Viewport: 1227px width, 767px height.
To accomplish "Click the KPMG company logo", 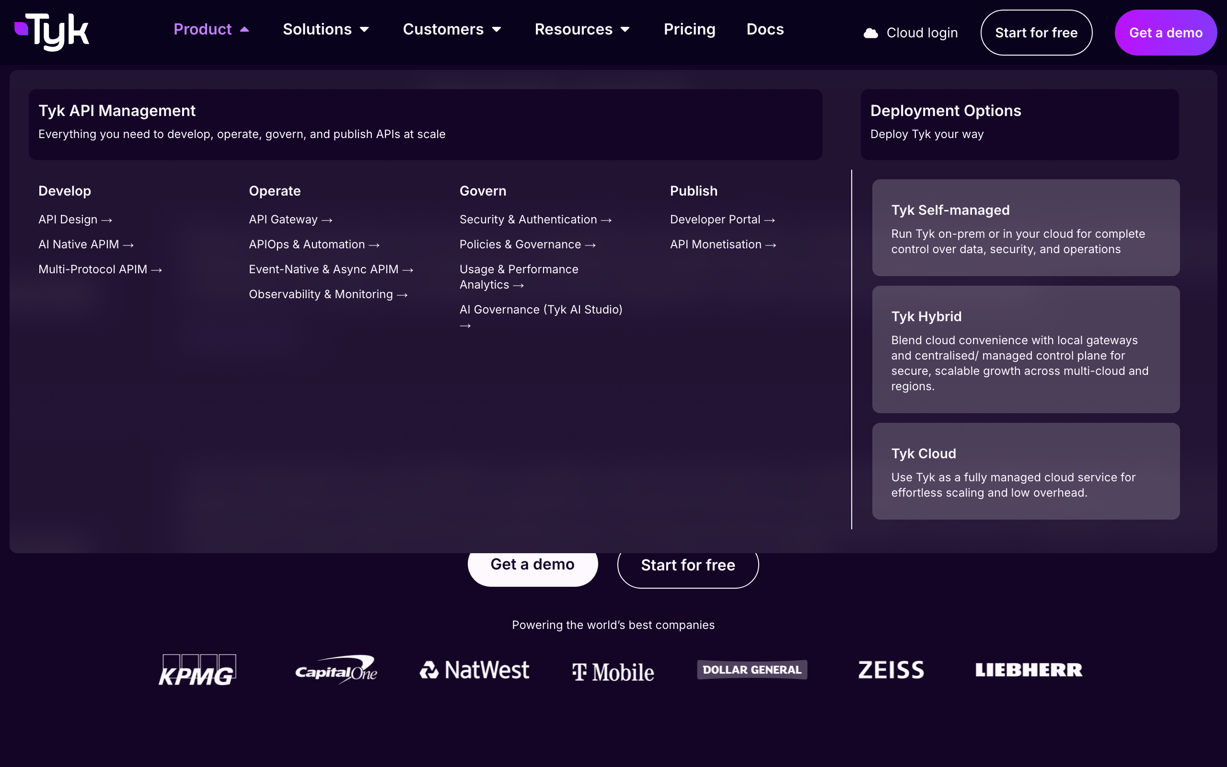I will click(x=197, y=670).
